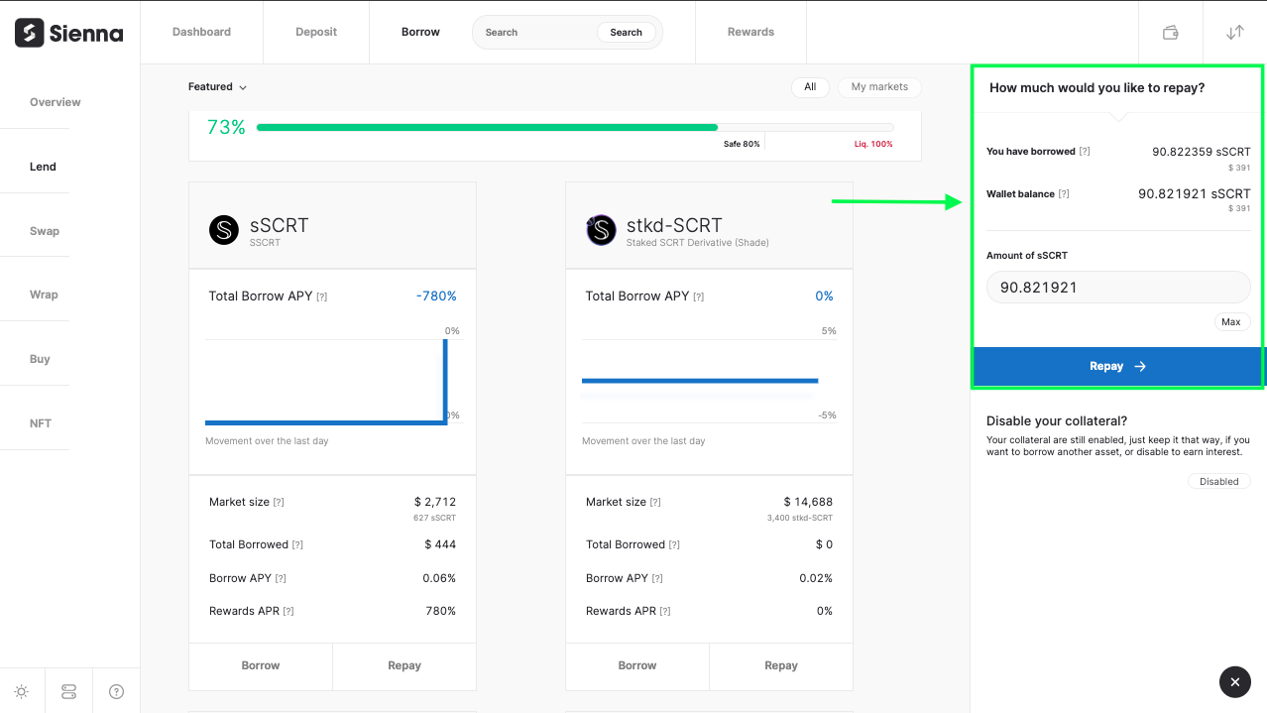Viewport: 1267px width, 713px height.
Task: Click the stkd-SCRT token logo
Action: click(601, 230)
